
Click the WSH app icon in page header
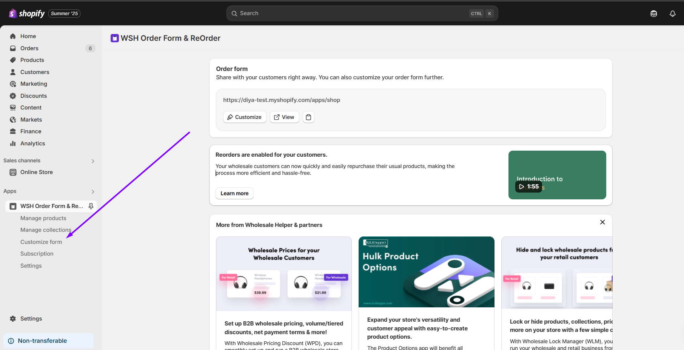(115, 38)
